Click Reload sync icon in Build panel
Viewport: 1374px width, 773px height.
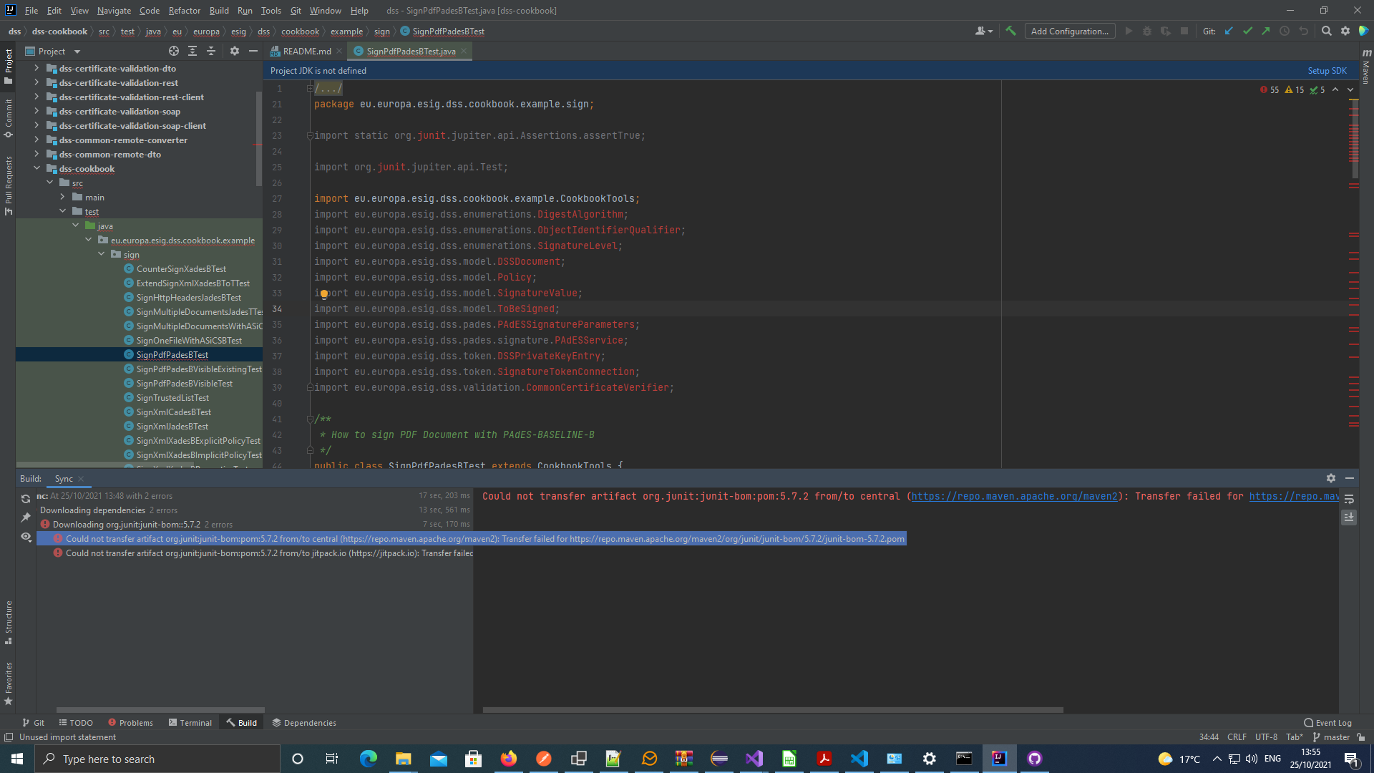(x=26, y=499)
